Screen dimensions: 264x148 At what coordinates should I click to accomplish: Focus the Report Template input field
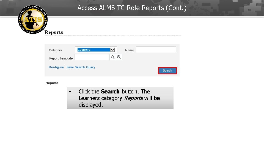click(x=92, y=57)
